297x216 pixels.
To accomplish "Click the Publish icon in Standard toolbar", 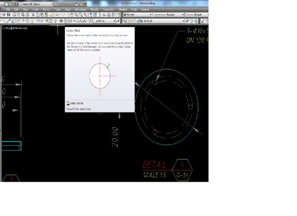I will click(x=23, y=14).
